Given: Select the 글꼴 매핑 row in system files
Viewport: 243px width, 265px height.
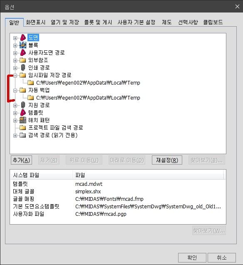Looking at the screenshot, I should point(118,199).
